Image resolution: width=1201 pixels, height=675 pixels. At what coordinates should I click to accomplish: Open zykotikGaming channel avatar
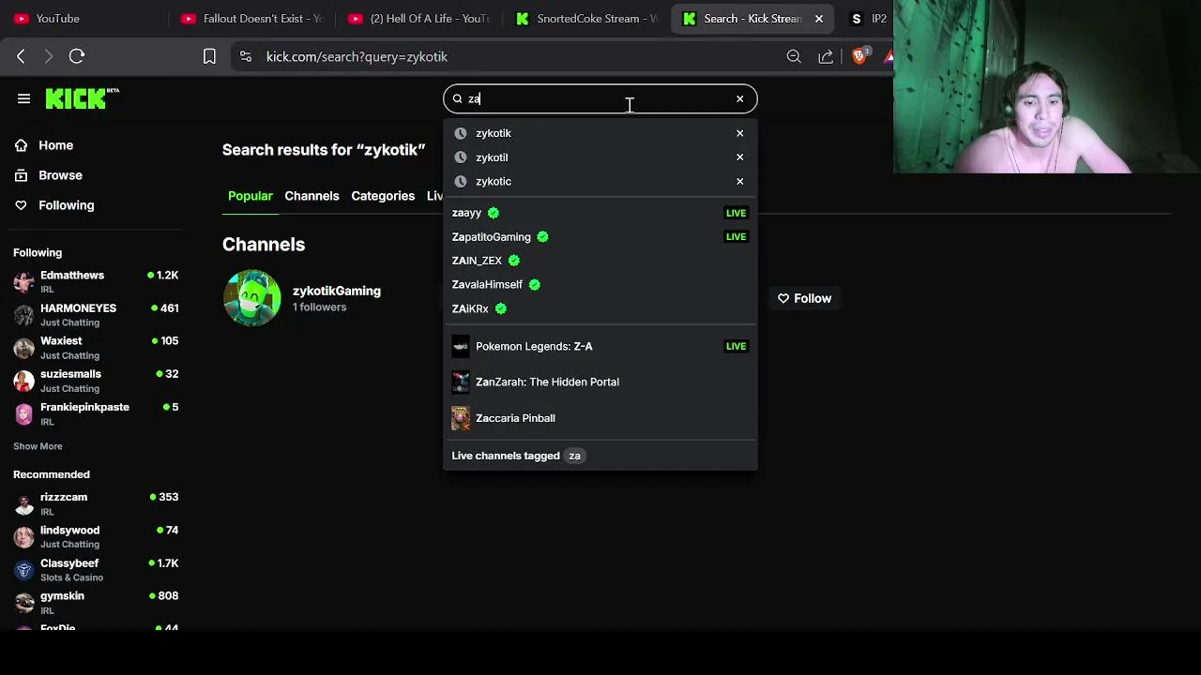[x=251, y=298]
